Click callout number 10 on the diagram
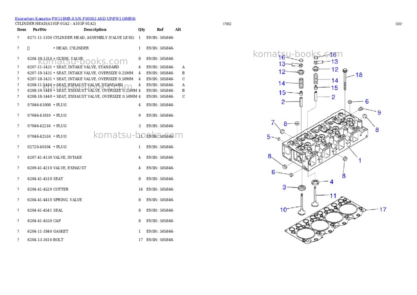 [x=283, y=210]
